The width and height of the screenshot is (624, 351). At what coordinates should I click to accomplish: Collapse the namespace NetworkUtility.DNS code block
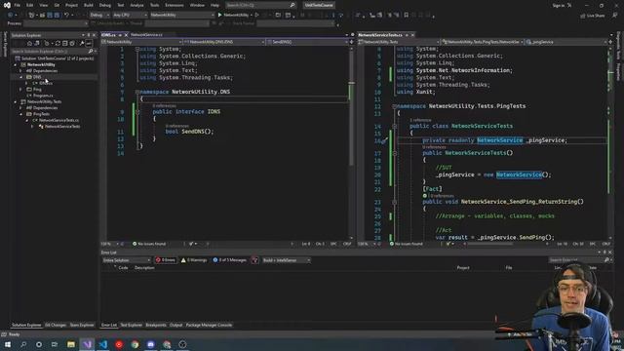click(x=137, y=92)
